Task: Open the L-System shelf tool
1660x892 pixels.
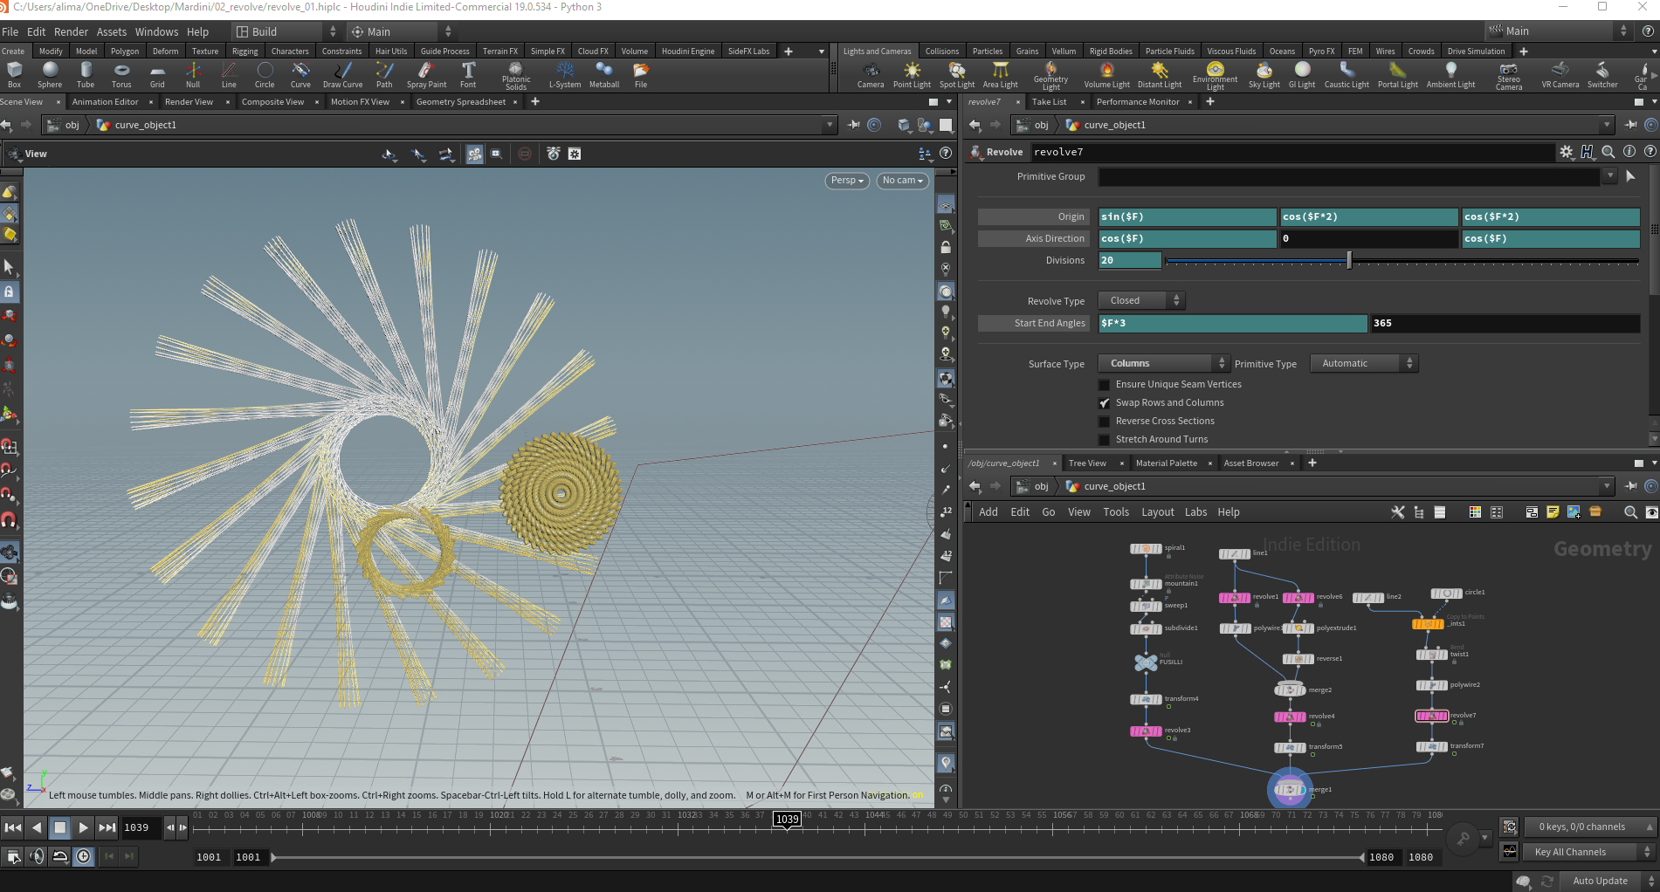Action: [x=565, y=75]
